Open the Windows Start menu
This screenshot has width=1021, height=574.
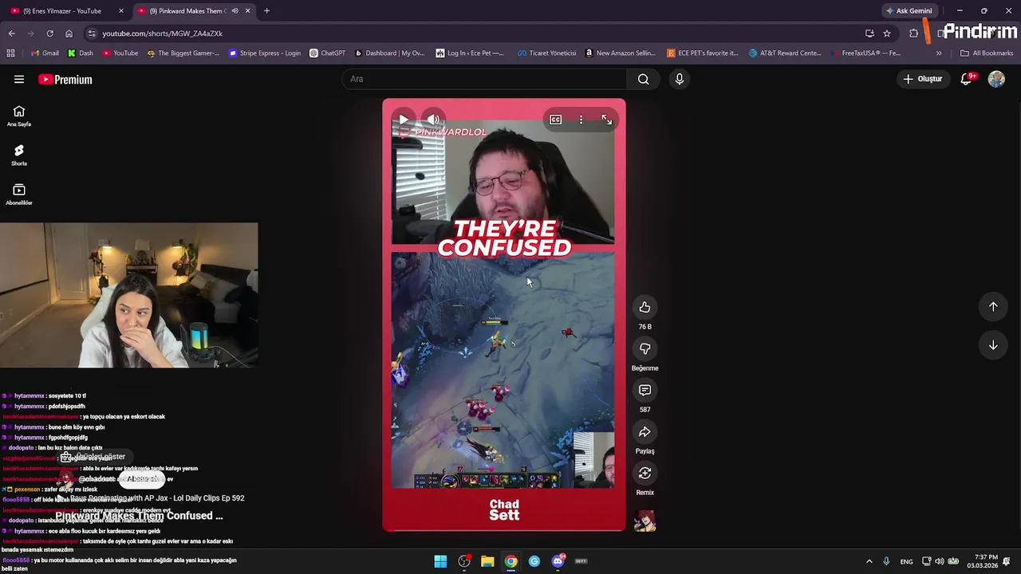[x=440, y=561]
